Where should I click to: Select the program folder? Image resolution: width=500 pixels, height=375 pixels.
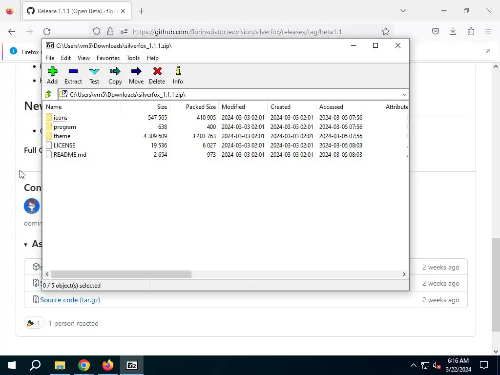click(65, 127)
